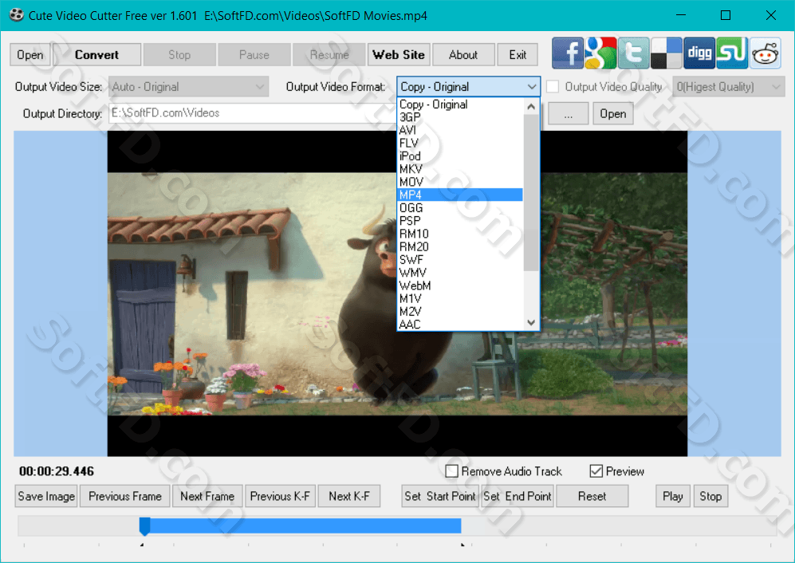
Task: Click Set End Point
Action: point(518,496)
